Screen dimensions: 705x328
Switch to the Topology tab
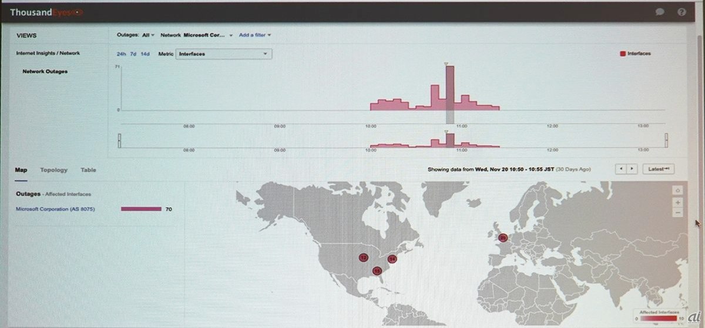pyautogui.click(x=53, y=170)
